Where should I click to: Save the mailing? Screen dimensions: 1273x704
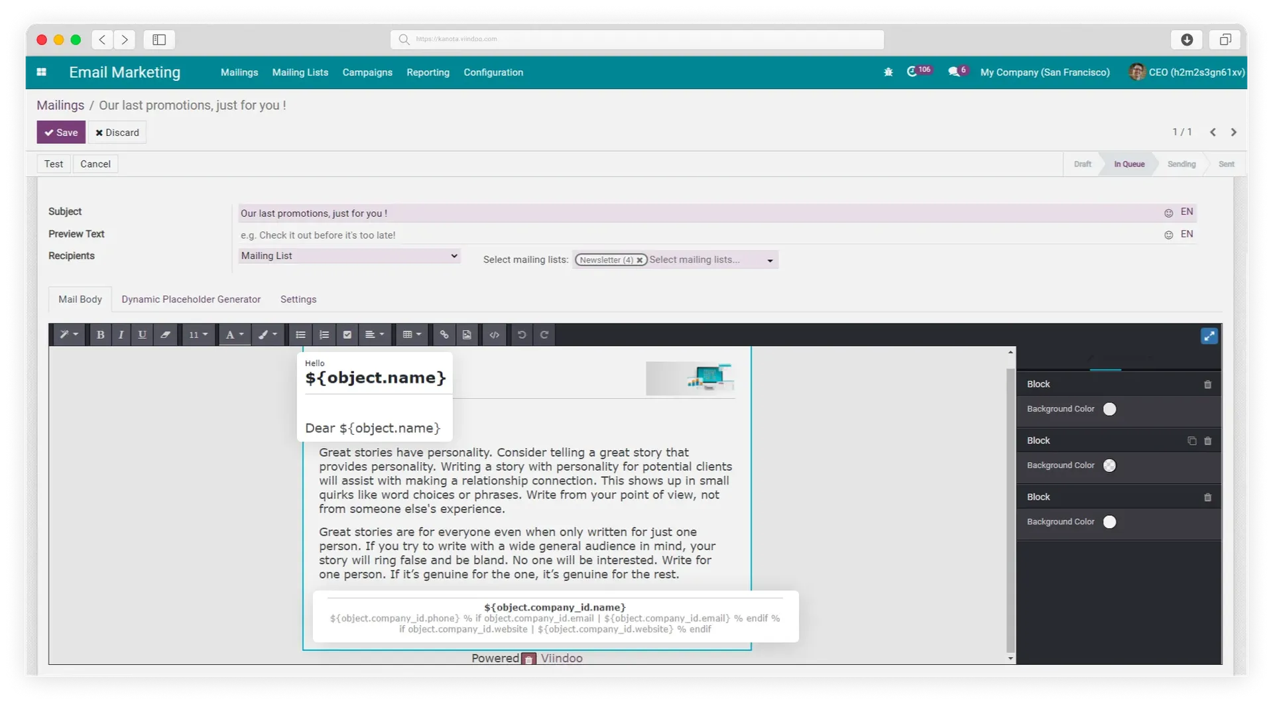[61, 133]
